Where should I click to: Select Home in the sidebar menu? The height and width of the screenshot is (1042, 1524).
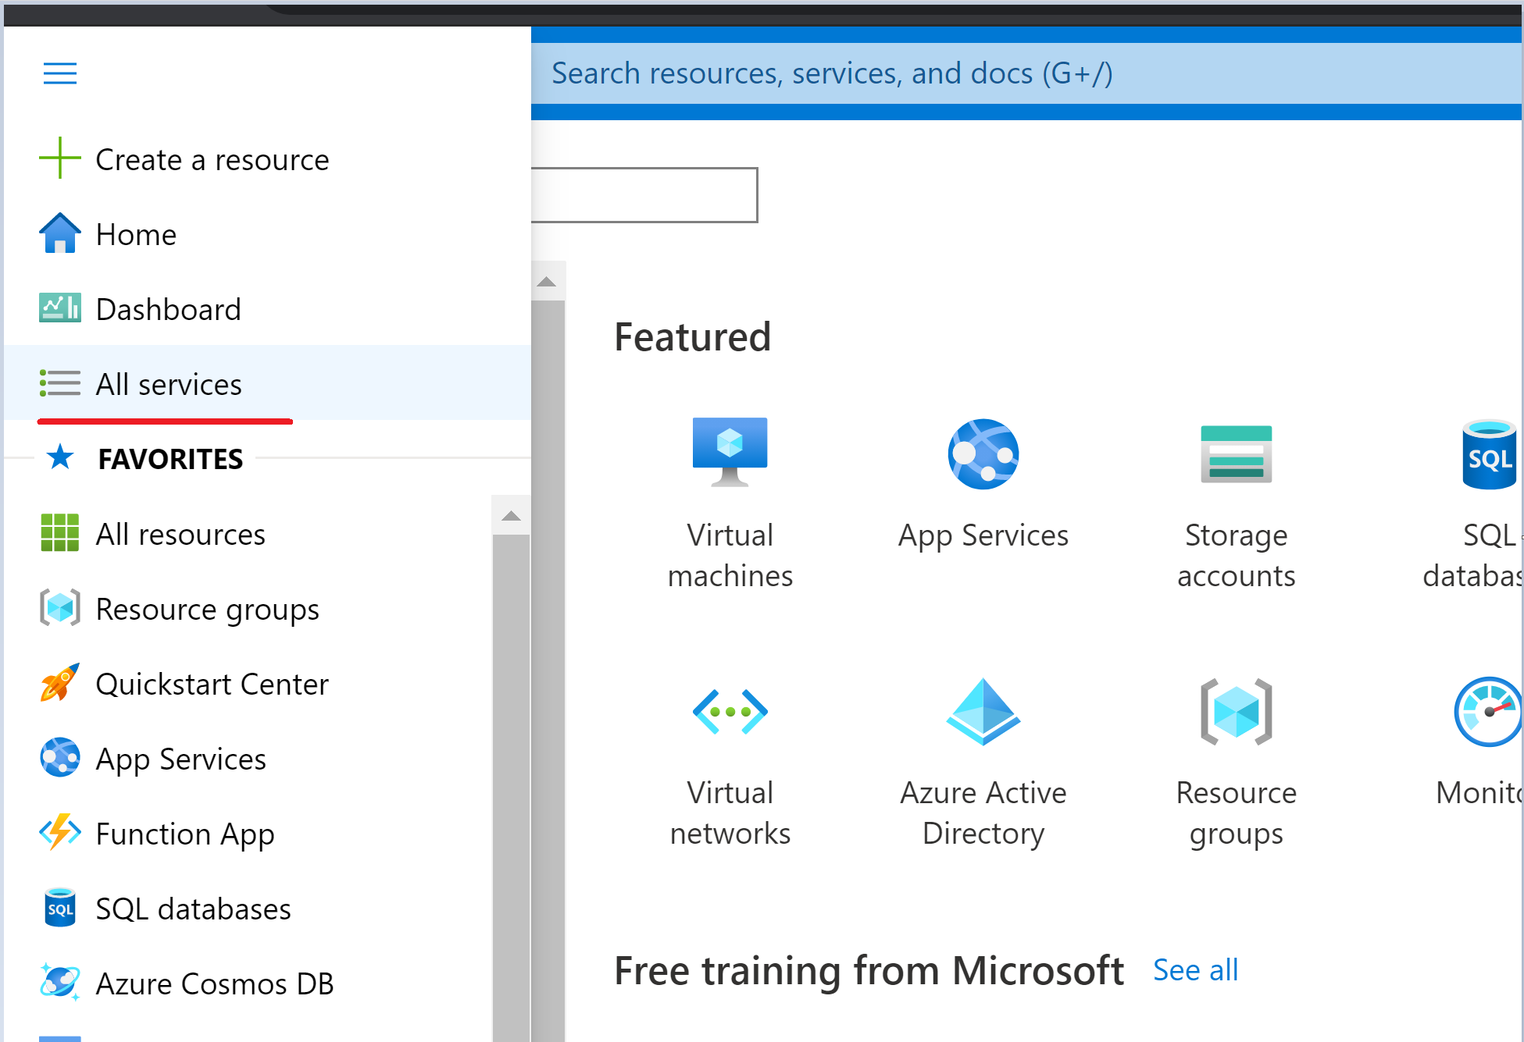pos(136,234)
